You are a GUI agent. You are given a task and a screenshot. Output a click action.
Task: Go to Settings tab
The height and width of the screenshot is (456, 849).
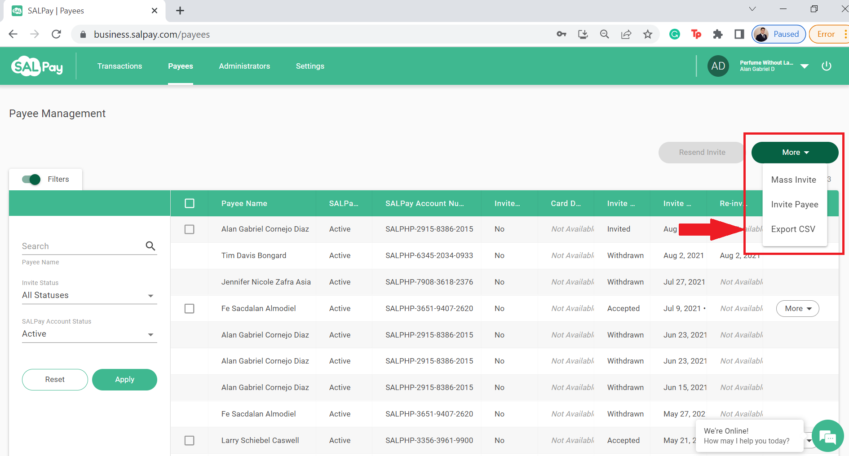coord(310,66)
